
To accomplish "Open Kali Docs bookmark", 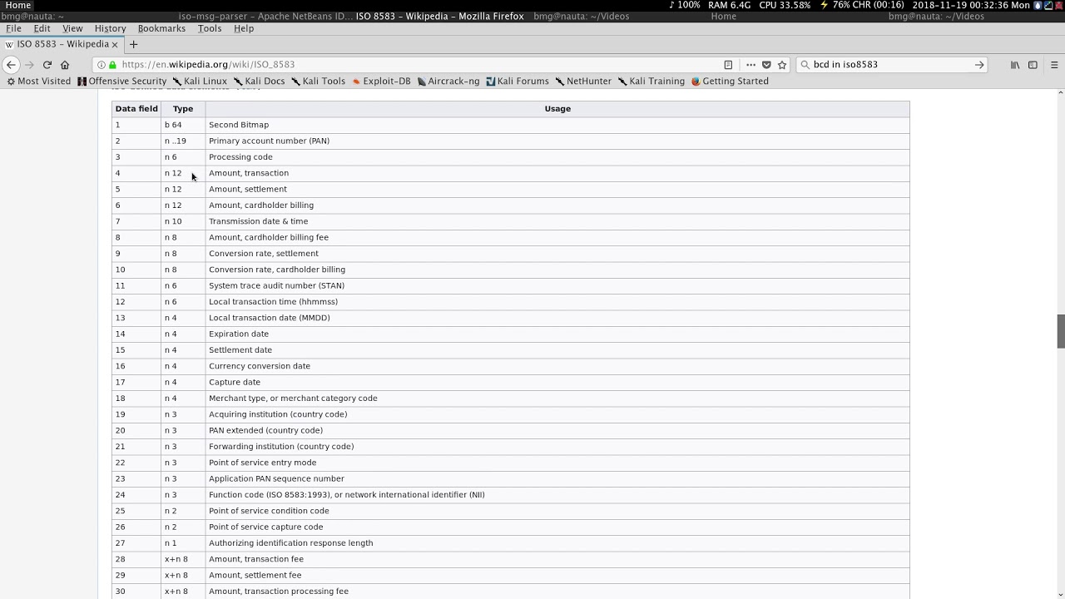I will pos(260,82).
